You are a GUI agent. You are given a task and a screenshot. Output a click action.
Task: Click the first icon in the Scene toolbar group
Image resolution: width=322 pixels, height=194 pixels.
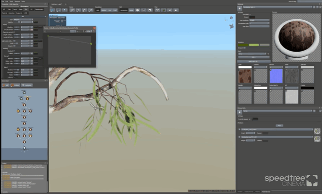[72, 10]
